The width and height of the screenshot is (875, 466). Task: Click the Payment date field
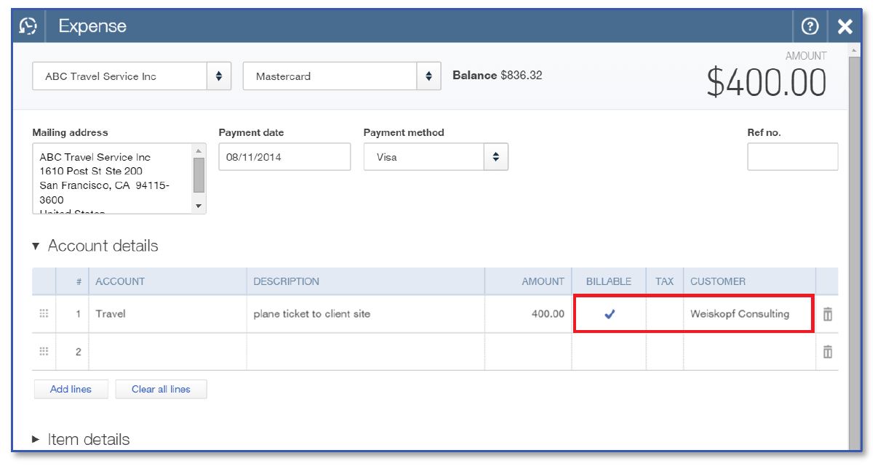point(284,157)
